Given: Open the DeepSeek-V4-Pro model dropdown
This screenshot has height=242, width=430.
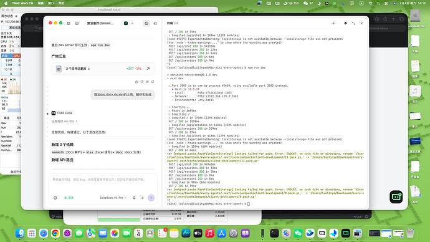Looking at the screenshot, I should click(113, 198).
